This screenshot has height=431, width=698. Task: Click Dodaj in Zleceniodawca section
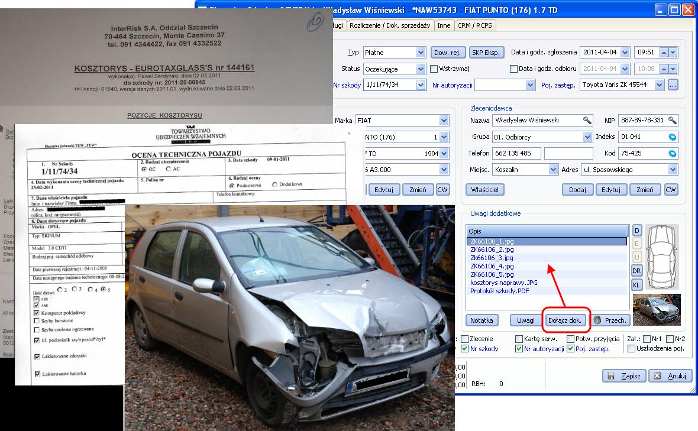coord(577,189)
